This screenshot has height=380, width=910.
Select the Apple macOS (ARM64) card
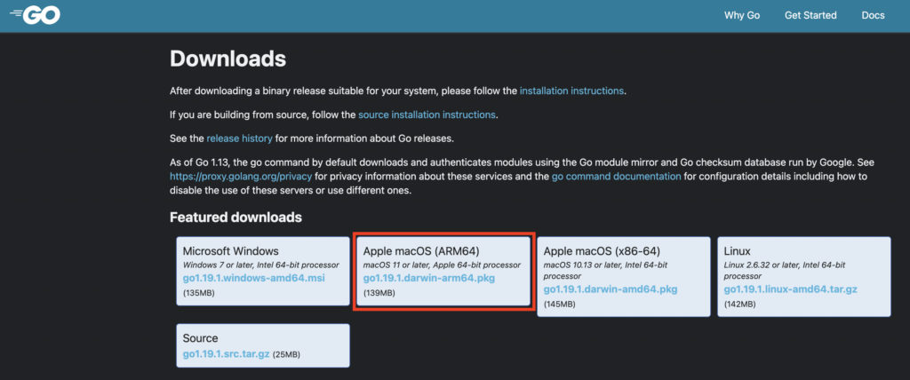coord(443,251)
